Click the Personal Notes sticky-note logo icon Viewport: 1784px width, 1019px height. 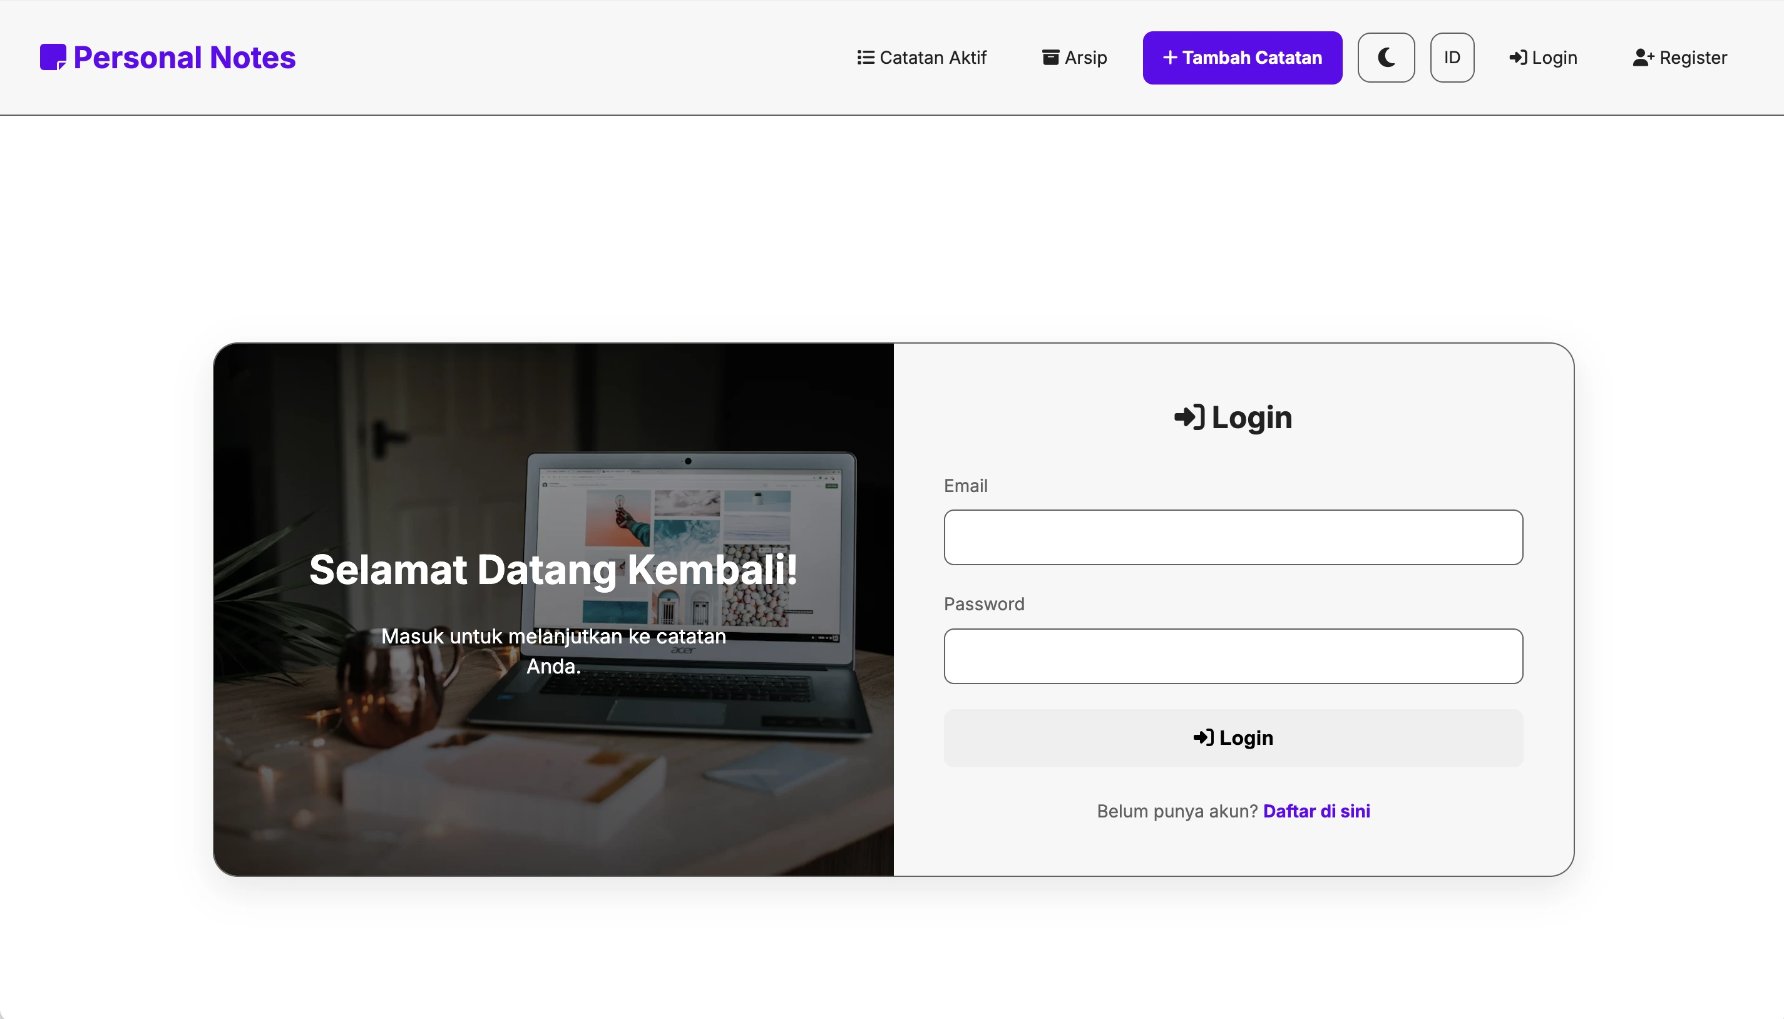point(53,58)
